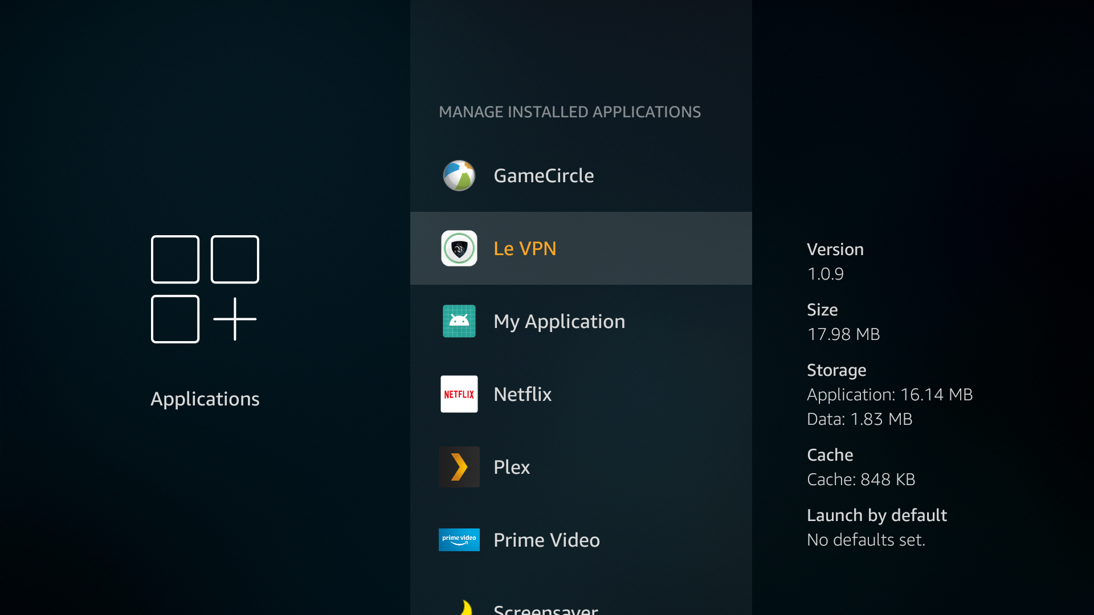The width and height of the screenshot is (1094, 615).
Task: Click the GameCircle beach ball icon
Action: tap(459, 175)
